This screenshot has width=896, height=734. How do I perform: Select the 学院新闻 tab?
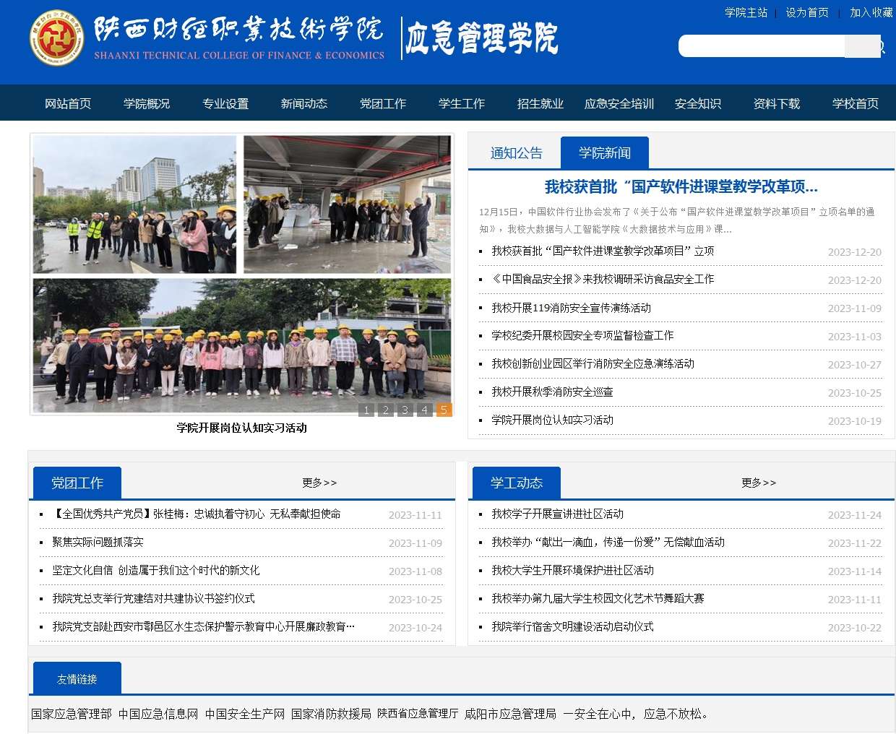tap(604, 153)
